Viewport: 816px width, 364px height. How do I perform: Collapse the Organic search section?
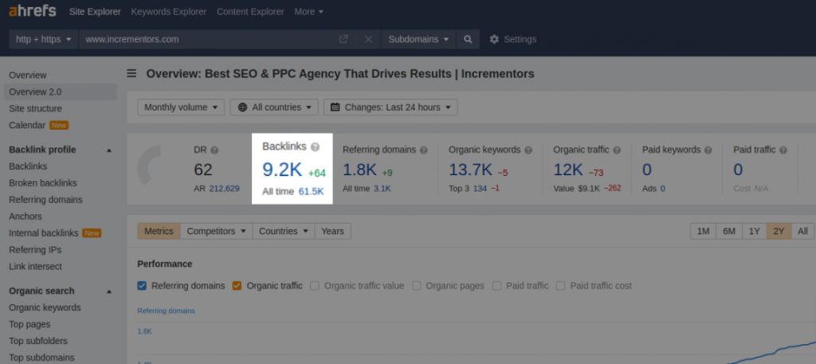click(109, 292)
